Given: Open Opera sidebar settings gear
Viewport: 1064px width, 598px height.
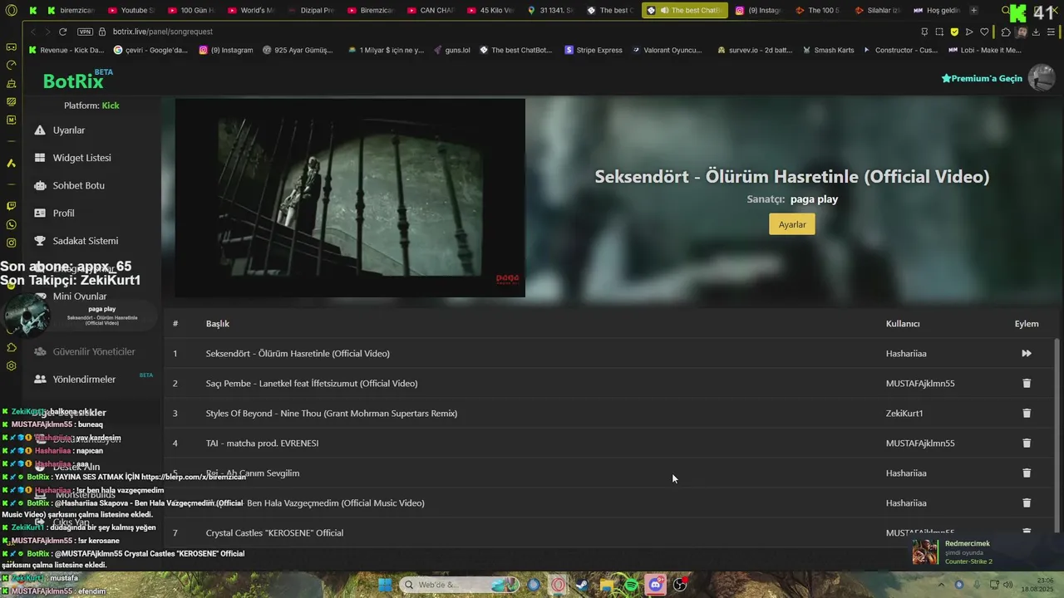Looking at the screenshot, I should (11, 365).
